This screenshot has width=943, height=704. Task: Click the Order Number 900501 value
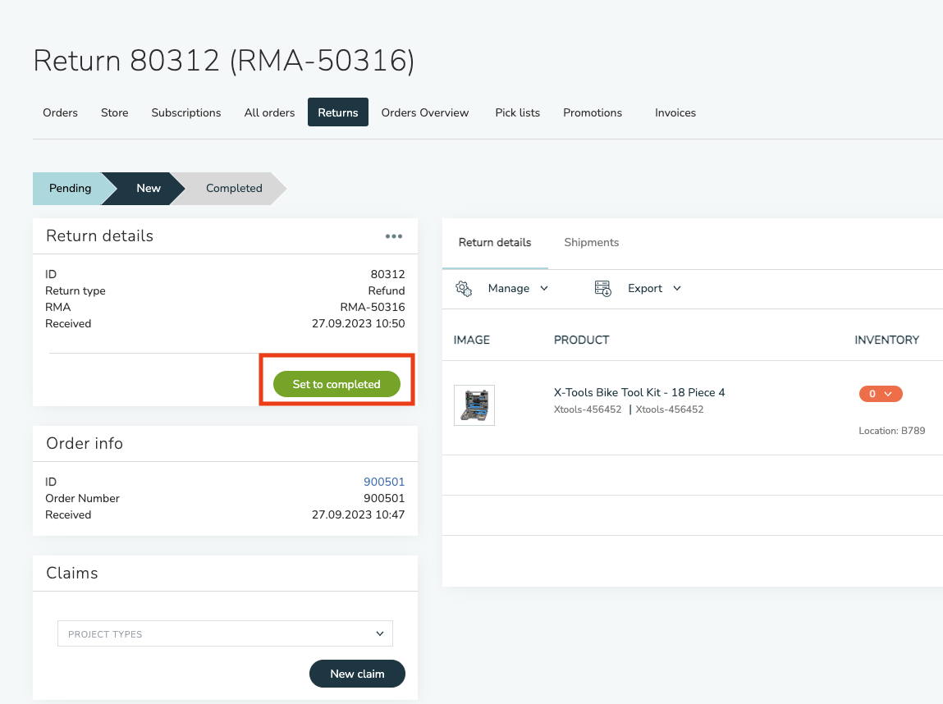[384, 498]
